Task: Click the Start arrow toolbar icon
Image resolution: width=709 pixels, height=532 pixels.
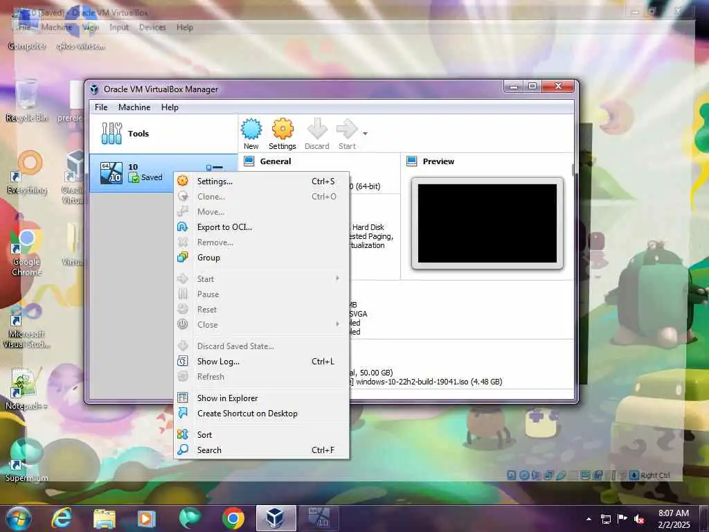Action: (347, 134)
